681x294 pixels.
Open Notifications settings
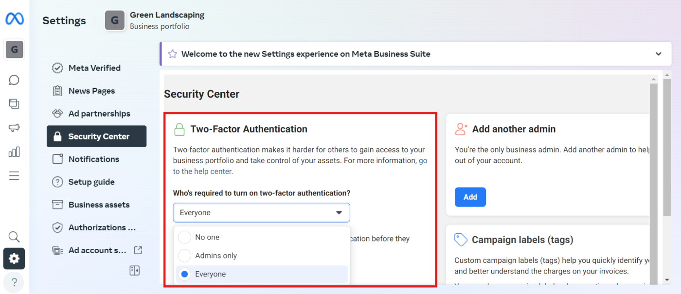[x=96, y=159]
